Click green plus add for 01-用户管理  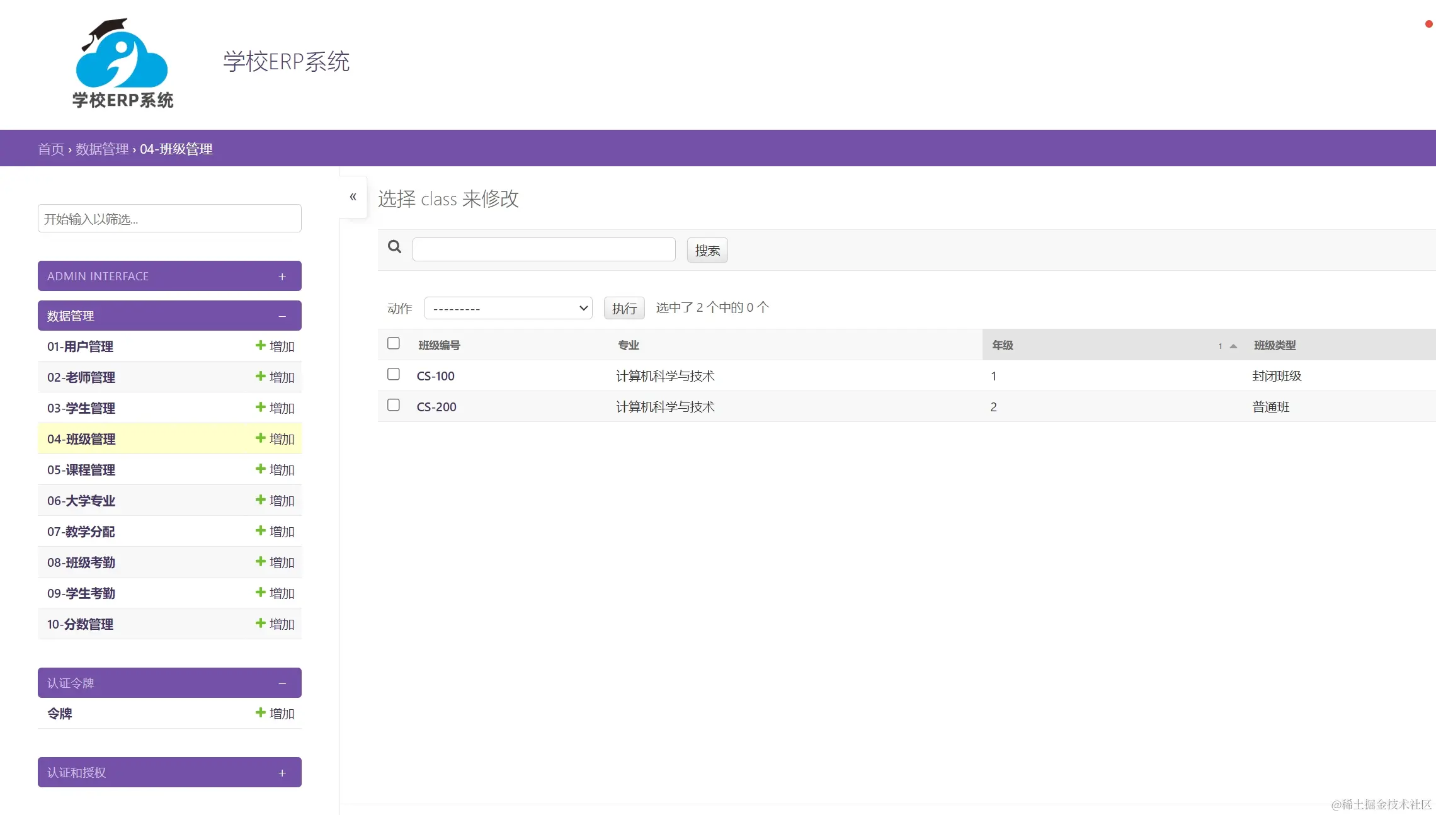tap(275, 346)
